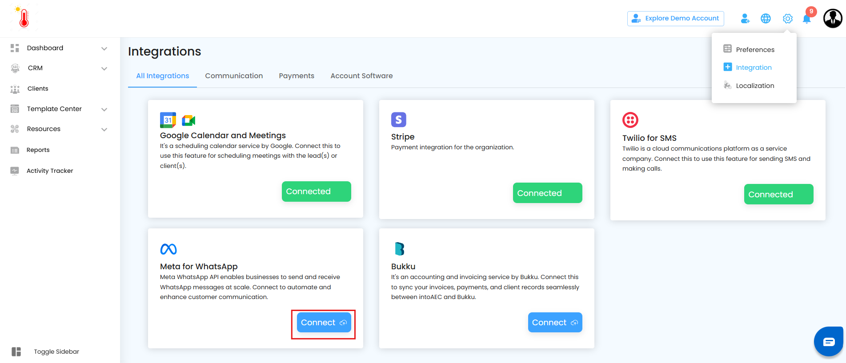This screenshot has width=846, height=363.
Task: Click the language globe icon
Action: [766, 19]
